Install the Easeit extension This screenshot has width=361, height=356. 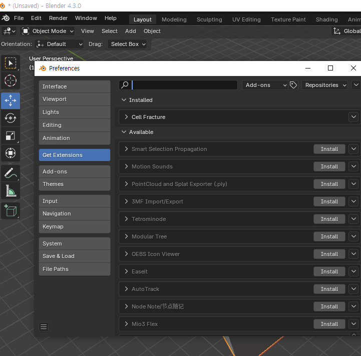pos(329,271)
